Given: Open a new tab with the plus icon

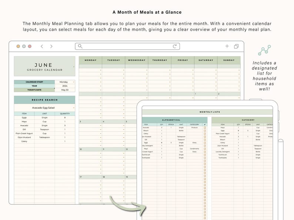Looking at the screenshot, I should (227, 46).
